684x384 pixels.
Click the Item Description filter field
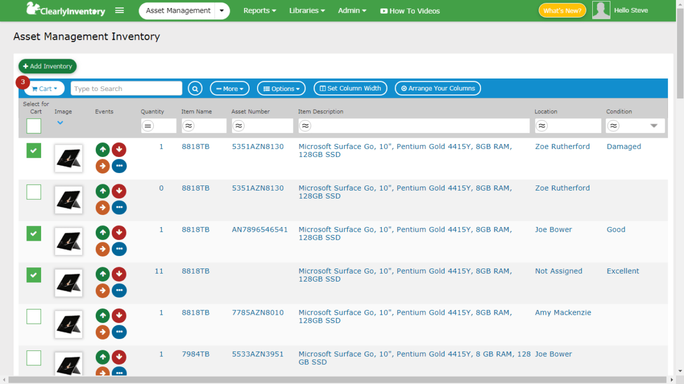point(414,126)
